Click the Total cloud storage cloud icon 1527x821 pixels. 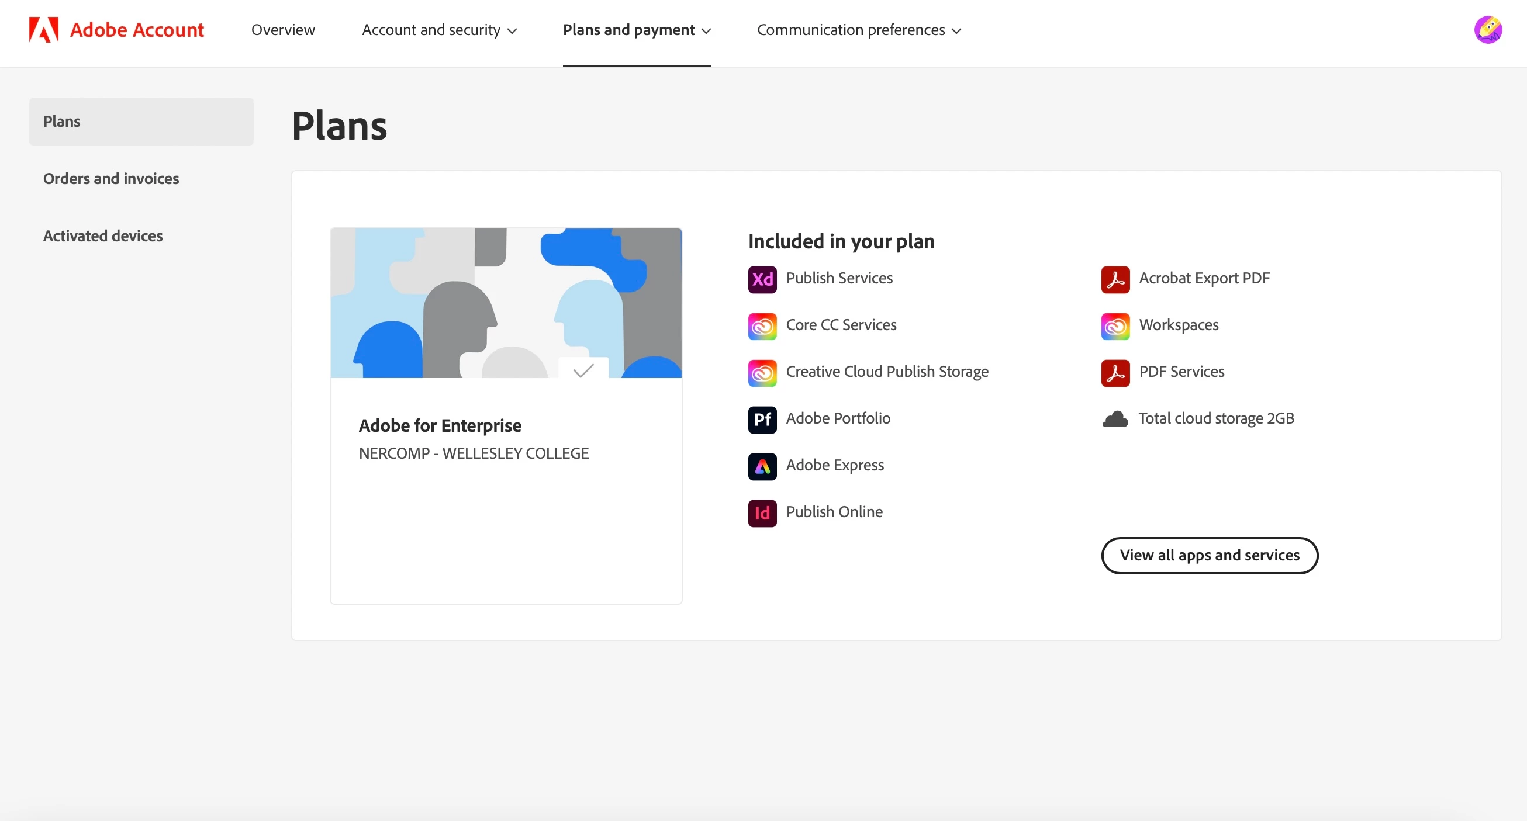[x=1115, y=420]
